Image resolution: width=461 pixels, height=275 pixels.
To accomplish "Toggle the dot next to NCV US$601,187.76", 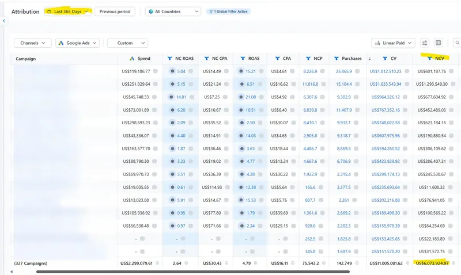I will click(451, 71).
